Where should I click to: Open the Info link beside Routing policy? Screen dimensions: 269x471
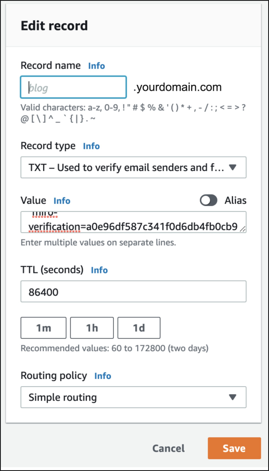point(102,376)
